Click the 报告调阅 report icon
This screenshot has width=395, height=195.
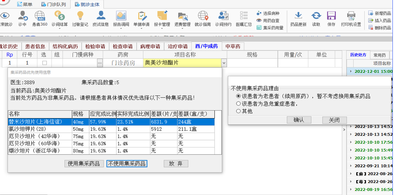coord(121,16)
